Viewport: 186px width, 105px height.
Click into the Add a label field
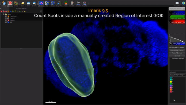click(177, 72)
